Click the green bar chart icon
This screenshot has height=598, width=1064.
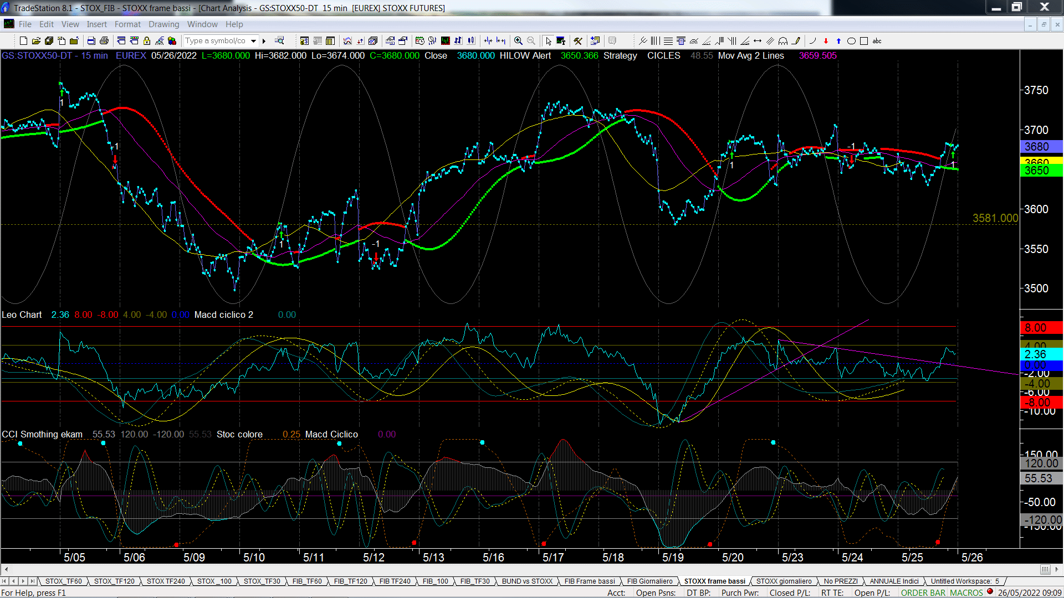[446, 41]
